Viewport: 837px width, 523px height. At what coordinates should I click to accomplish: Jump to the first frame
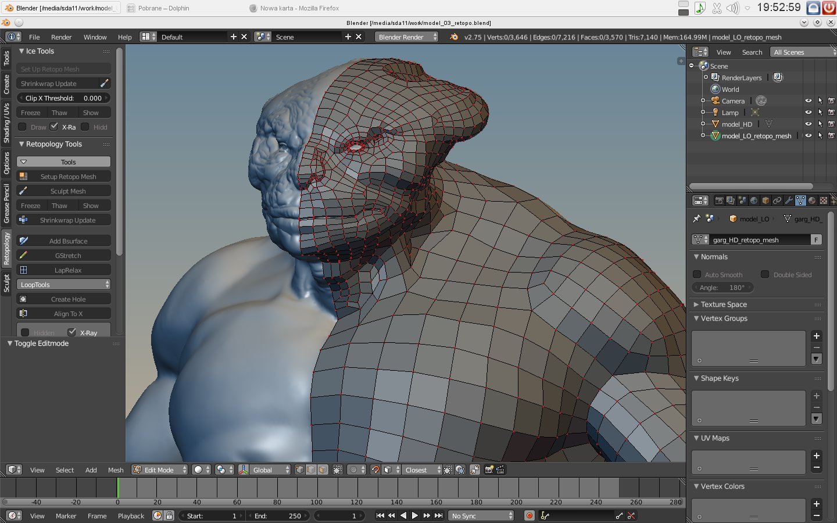(x=380, y=515)
